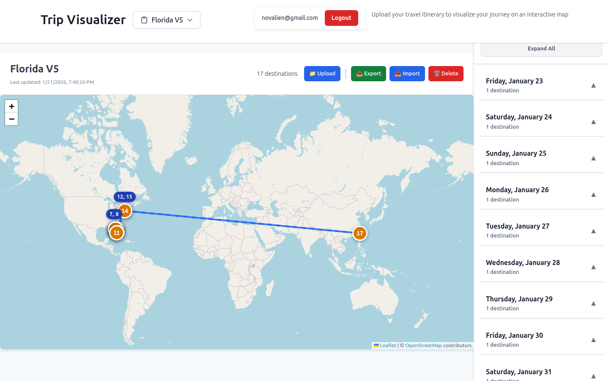The image size is (609, 381).
Task: Click the trash icon on the Delete button
Action: 437,73
